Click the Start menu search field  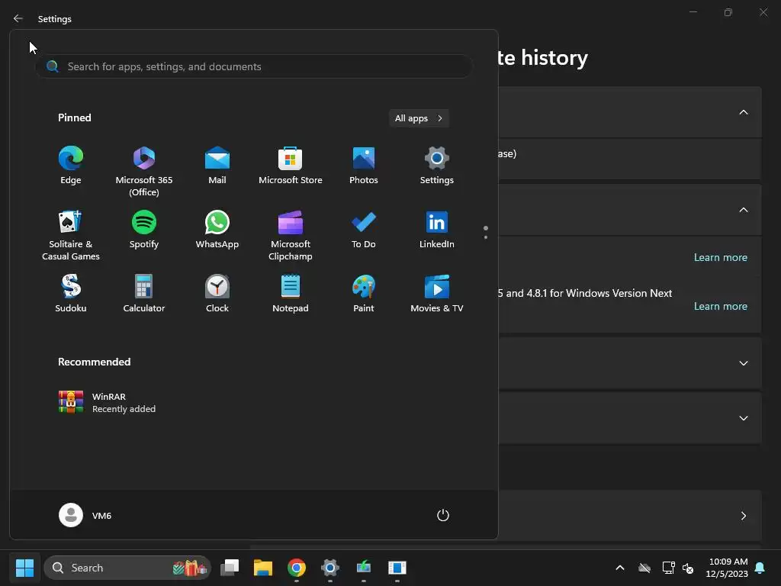(254, 66)
